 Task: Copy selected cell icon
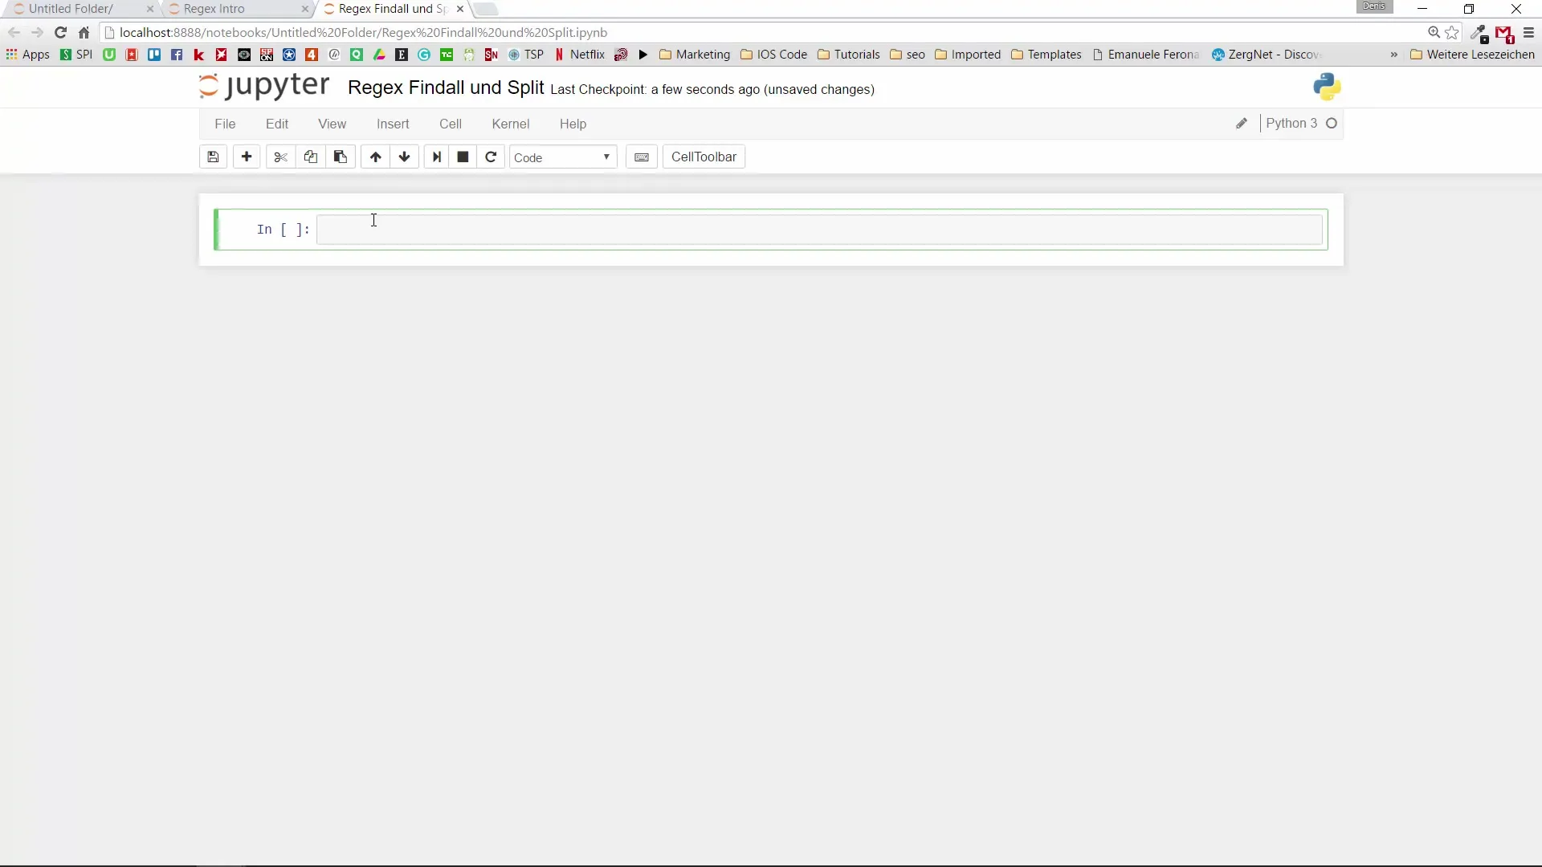tap(311, 157)
